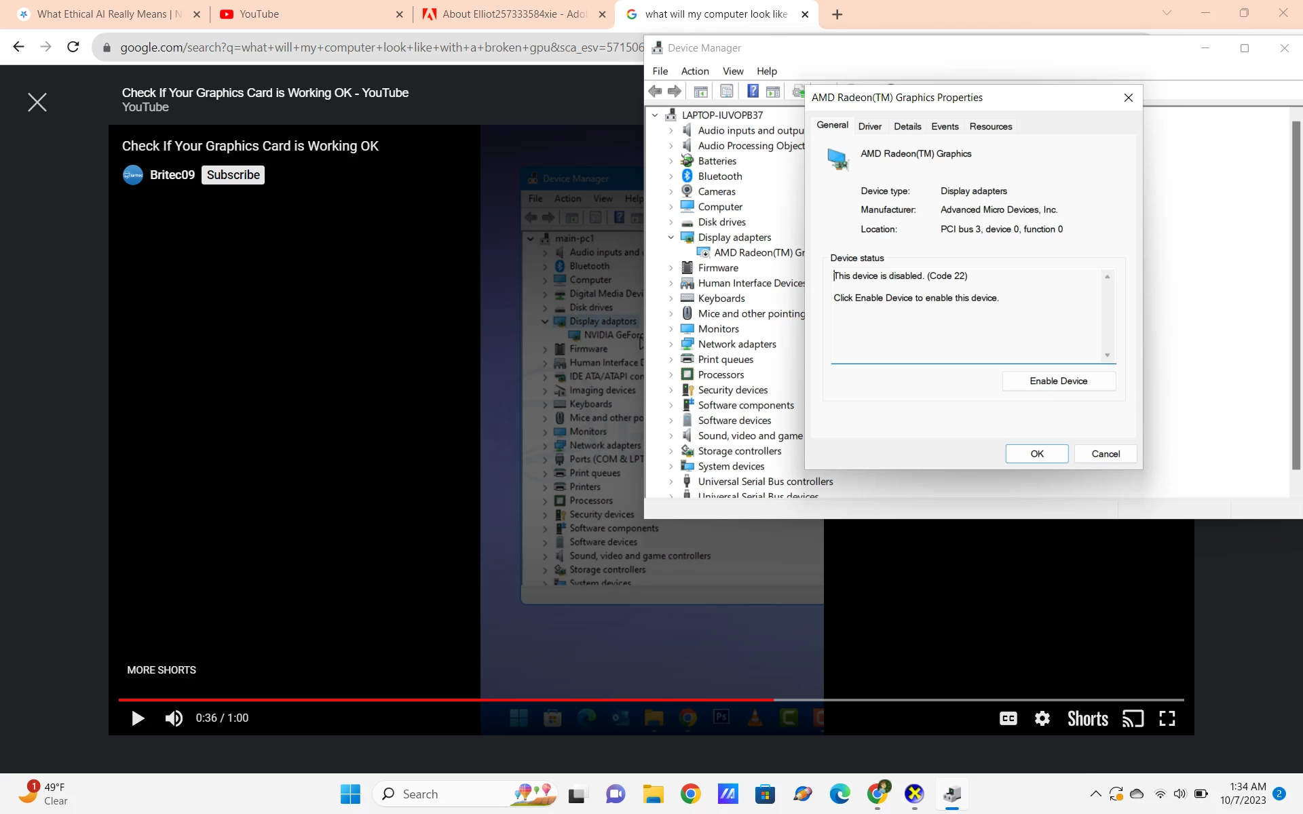Switch to the Driver tab
Image resolution: width=1303 pixels, height=814 pixels.
point(869,126)
